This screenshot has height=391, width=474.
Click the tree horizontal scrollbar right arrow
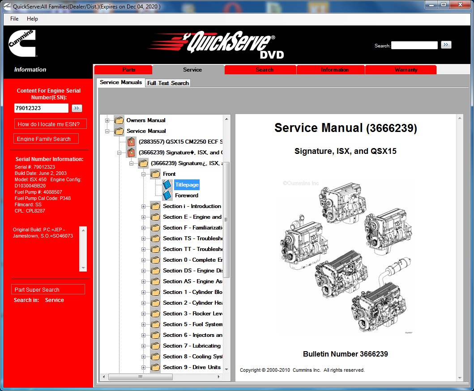click(219, 377)
